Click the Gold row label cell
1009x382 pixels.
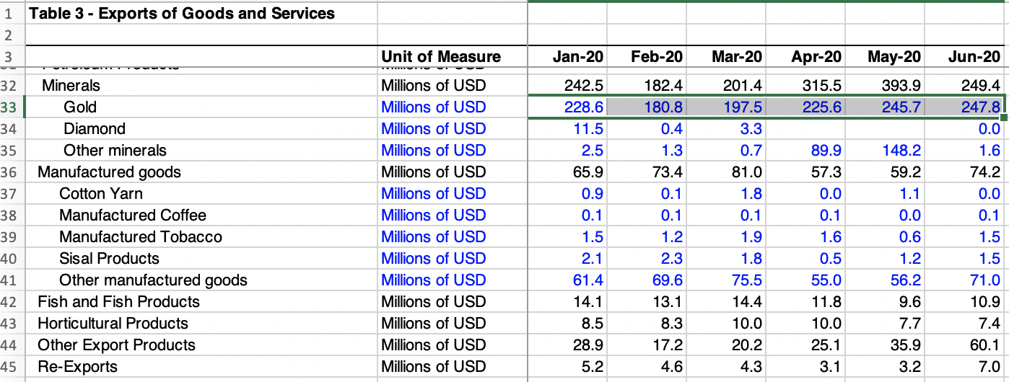pyautogui.click(x=79, y=107)
